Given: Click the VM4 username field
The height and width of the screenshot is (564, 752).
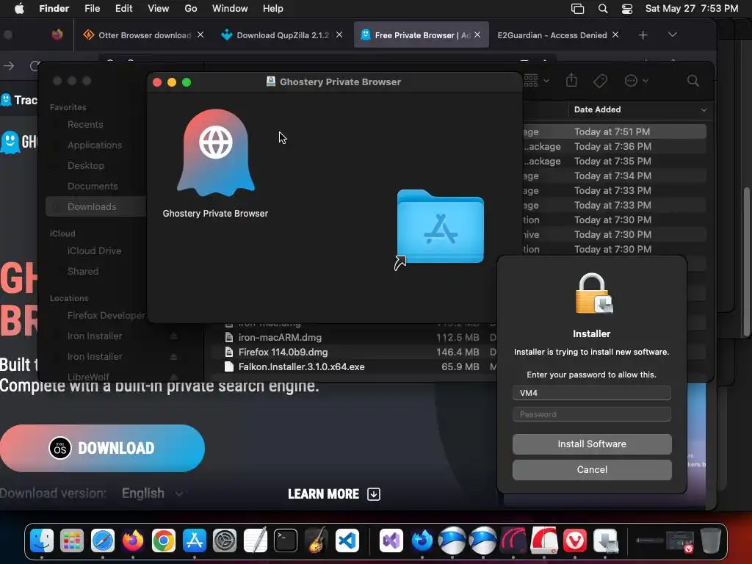Looking at the screenshot, I should pyautogui.click(x=592, y=393).
